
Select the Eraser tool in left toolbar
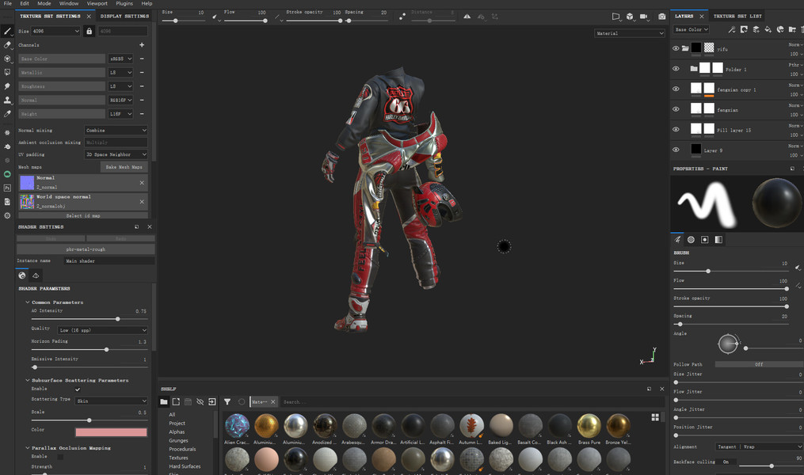(x=7, y=45)
